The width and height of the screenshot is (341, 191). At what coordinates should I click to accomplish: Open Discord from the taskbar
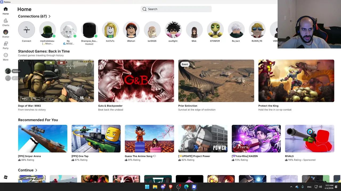click(163, 187)
